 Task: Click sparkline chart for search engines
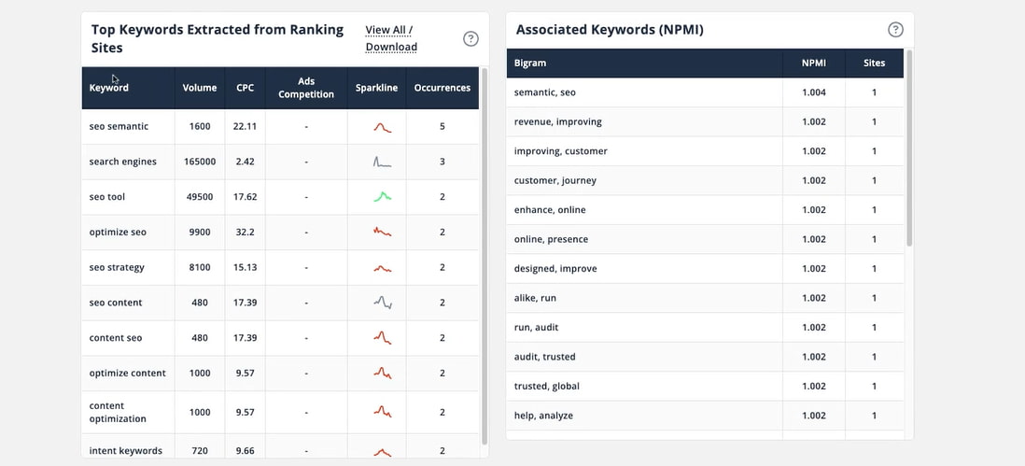click(x=382, y=162)
